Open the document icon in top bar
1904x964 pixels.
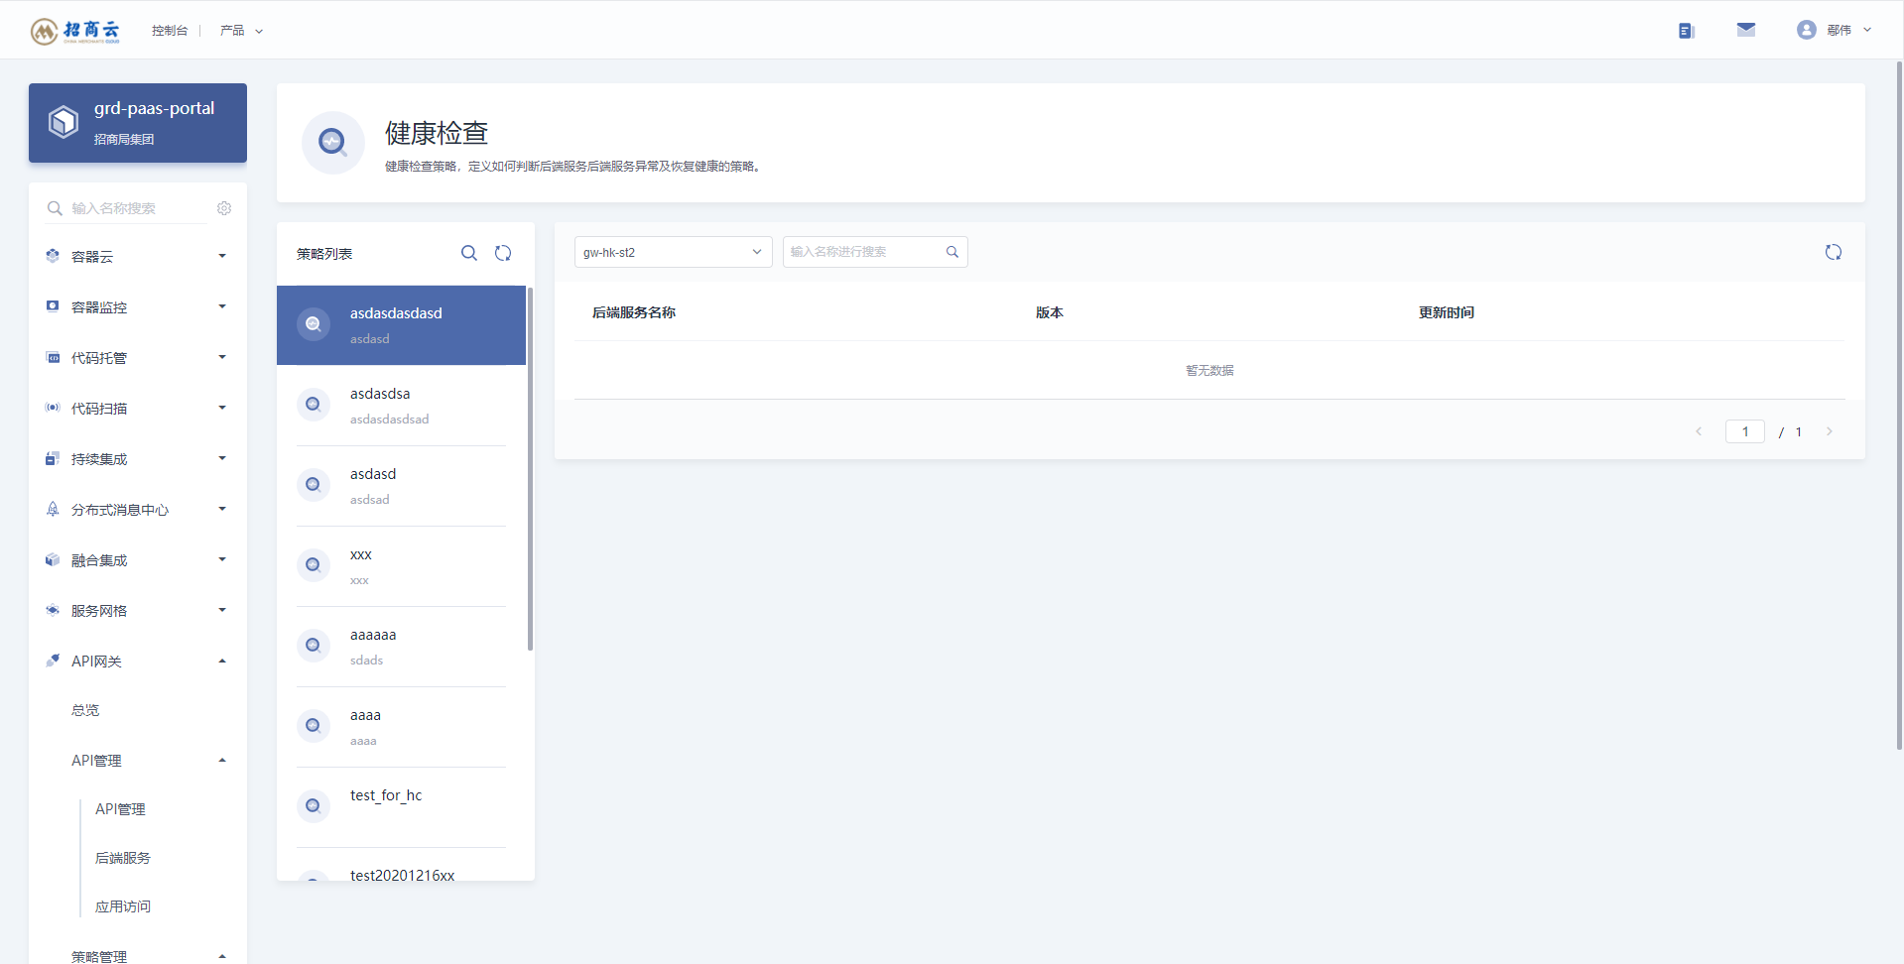[1686, 31]
